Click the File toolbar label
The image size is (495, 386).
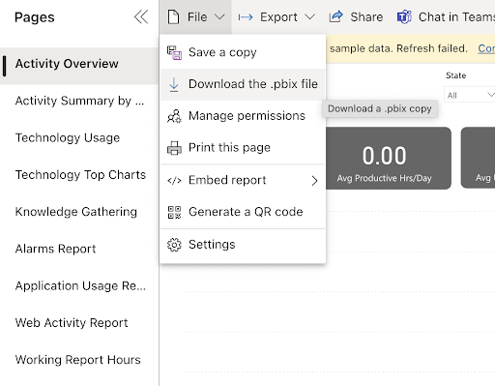coord(197,17)
